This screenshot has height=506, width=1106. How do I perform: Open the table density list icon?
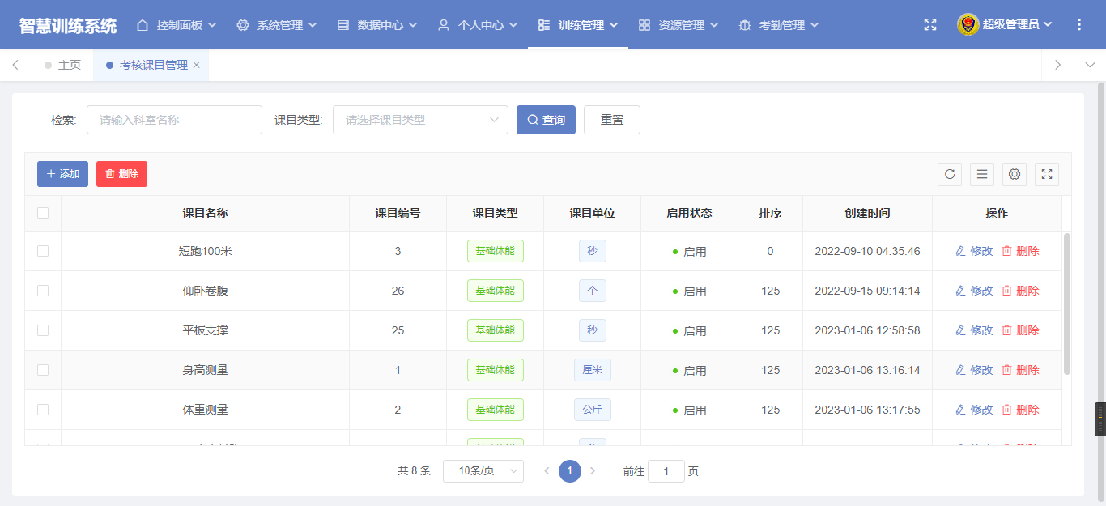pos(982,174)
